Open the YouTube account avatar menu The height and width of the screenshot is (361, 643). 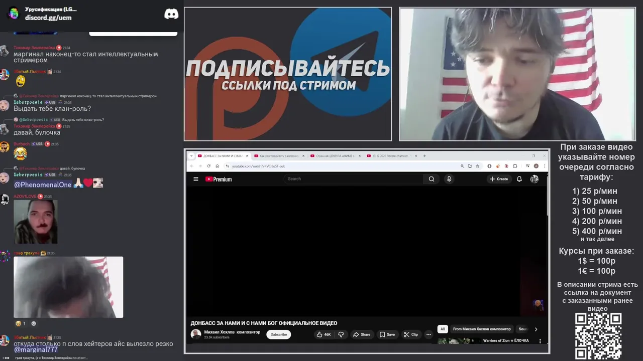(x=534, y=179)
